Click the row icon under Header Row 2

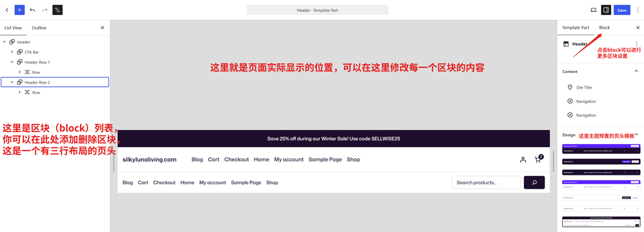point(27,92)
